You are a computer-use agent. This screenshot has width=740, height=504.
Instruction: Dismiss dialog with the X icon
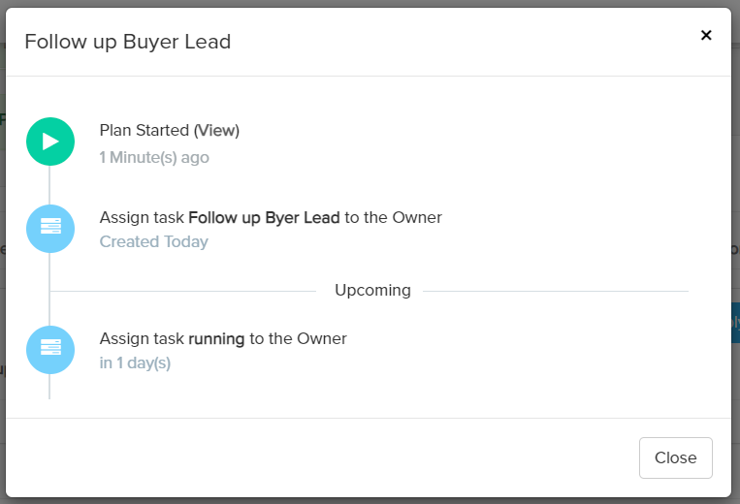click(706, 35)
